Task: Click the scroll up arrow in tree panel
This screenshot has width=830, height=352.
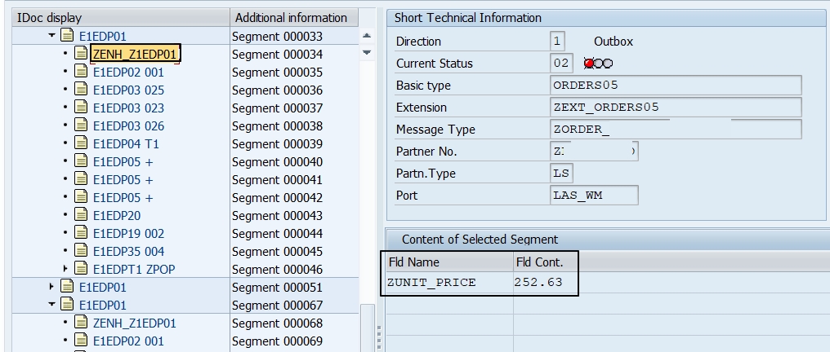Action: [x=367, y=36]
